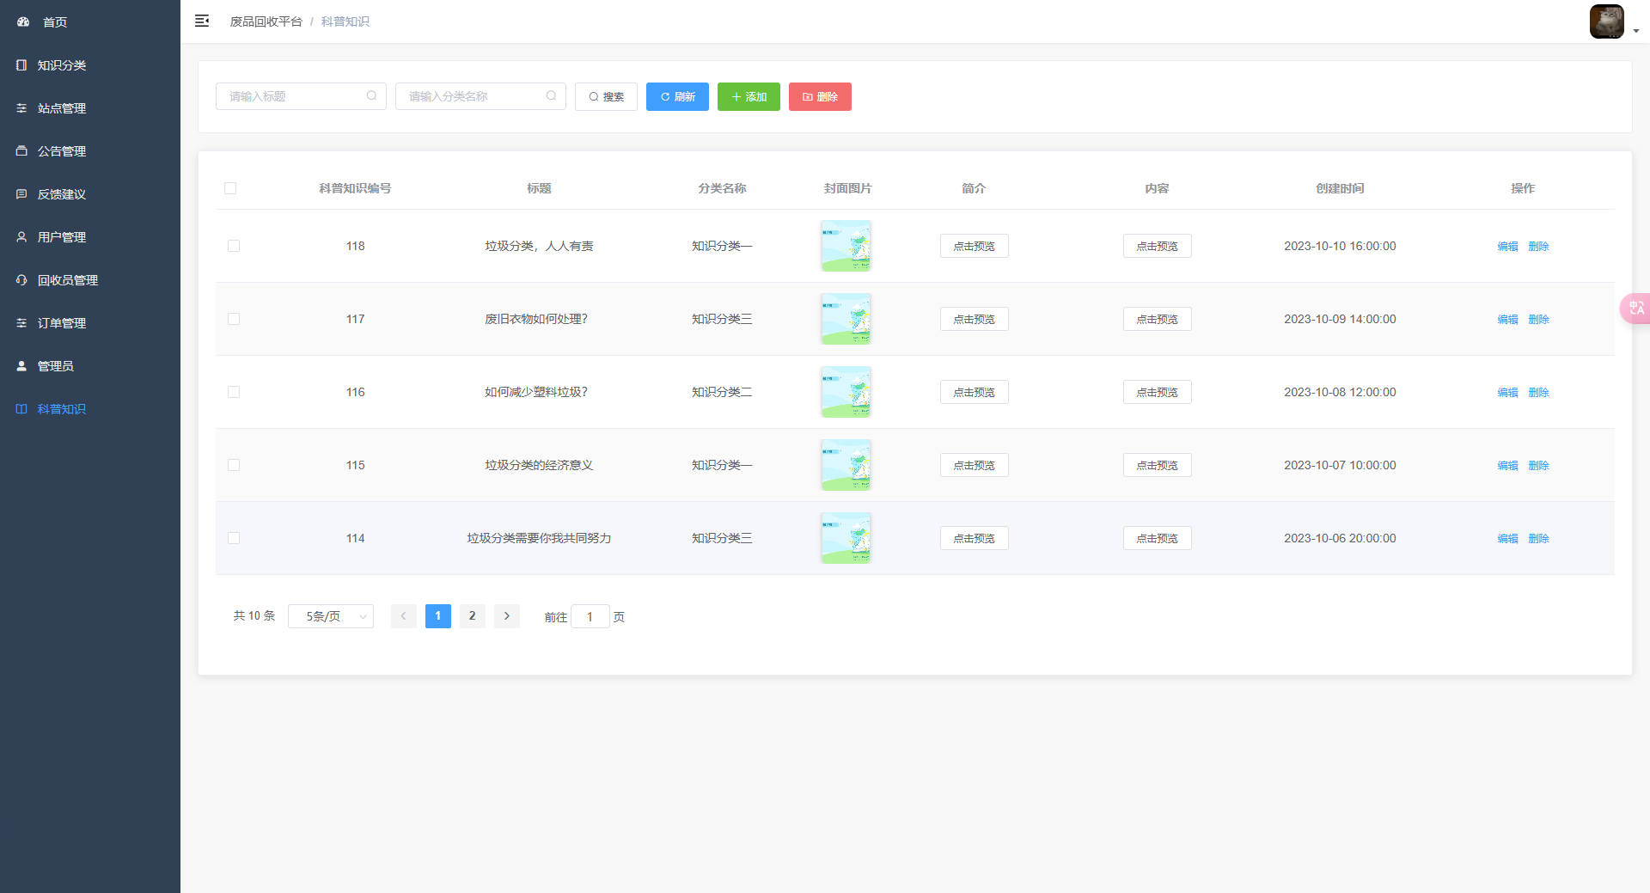
Task: Click the sliders icon beside 订单管理
Action: (21, 323)
